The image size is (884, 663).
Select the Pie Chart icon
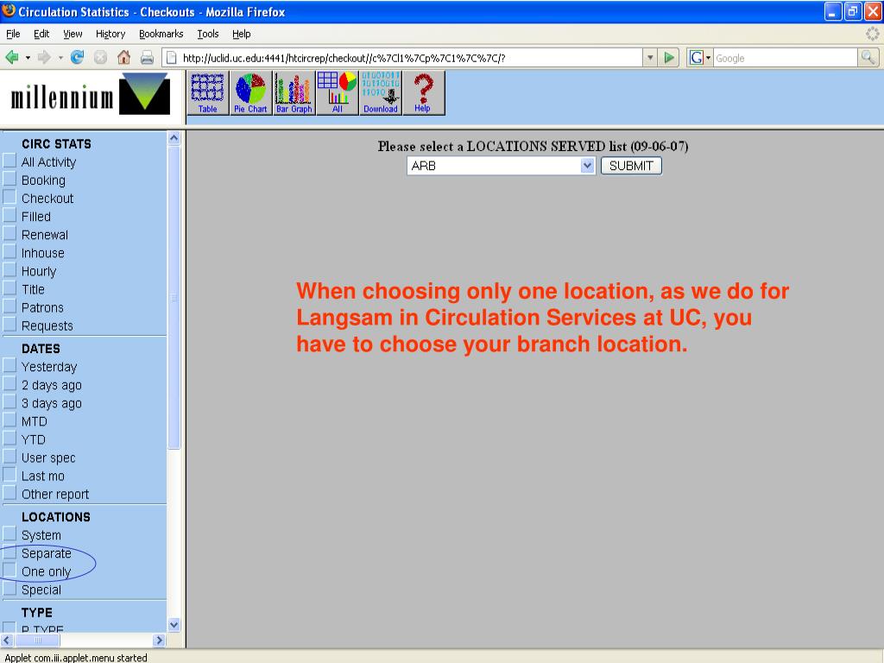250,93
